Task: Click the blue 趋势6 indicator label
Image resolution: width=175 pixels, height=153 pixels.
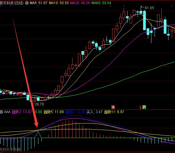Action: 75,112
